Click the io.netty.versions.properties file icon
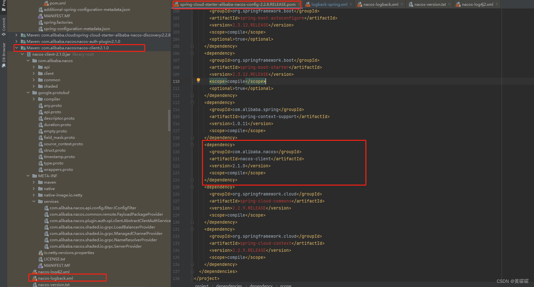The width and height of the screenshot is (534, 287). click(x=41, y=253)
